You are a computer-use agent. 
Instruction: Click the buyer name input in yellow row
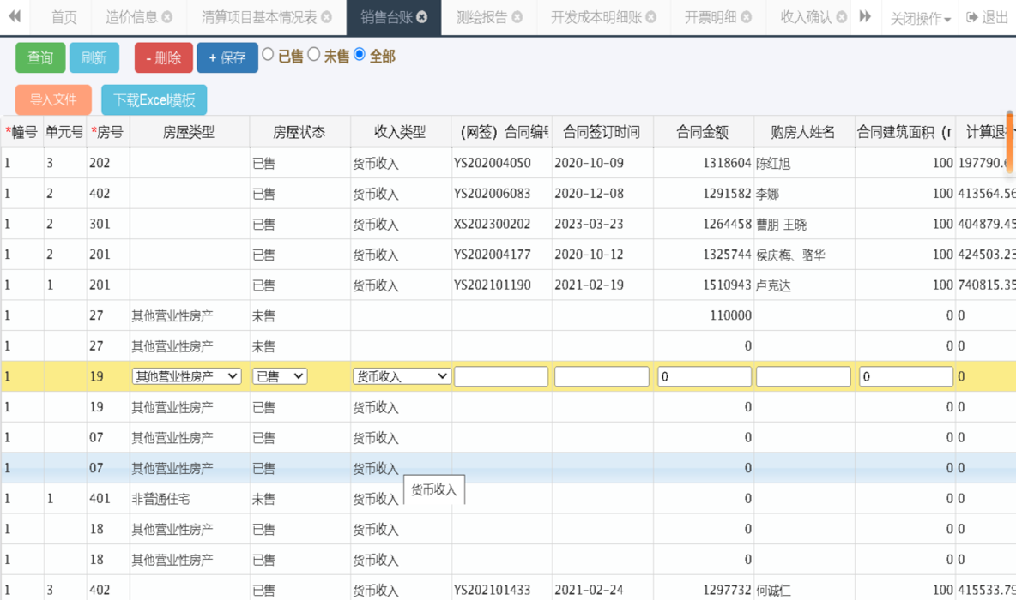[803, 376]
